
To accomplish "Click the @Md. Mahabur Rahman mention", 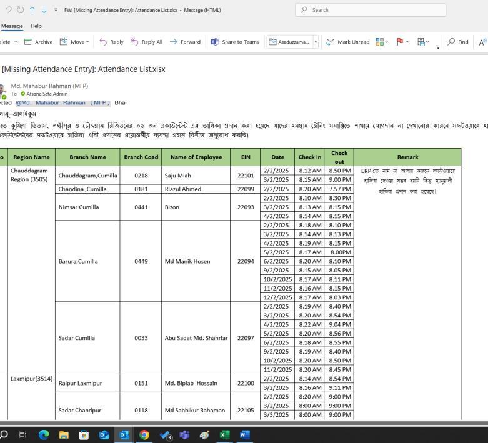I will tap(63, 102).
